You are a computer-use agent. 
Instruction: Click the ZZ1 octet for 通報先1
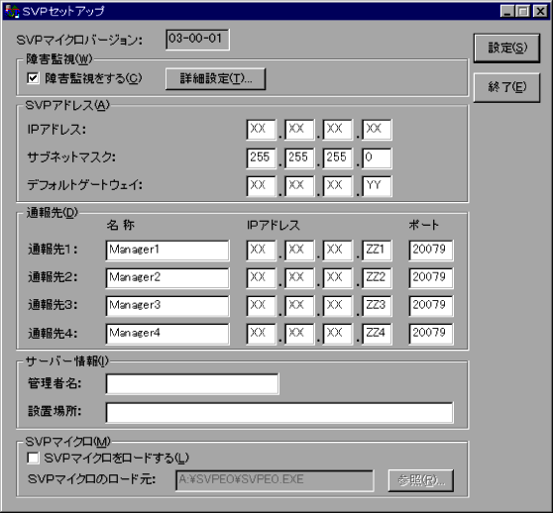377,251
